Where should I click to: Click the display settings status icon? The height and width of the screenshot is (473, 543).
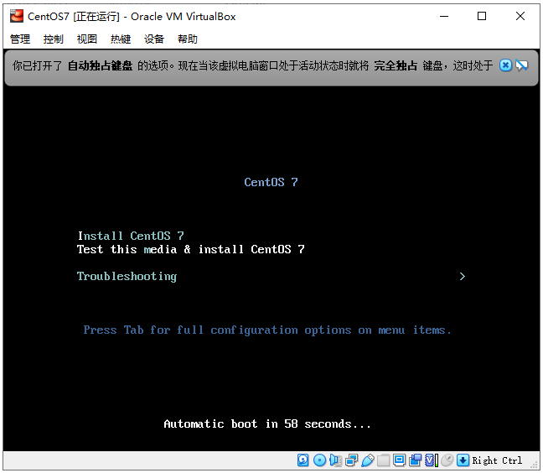point(399,460)
